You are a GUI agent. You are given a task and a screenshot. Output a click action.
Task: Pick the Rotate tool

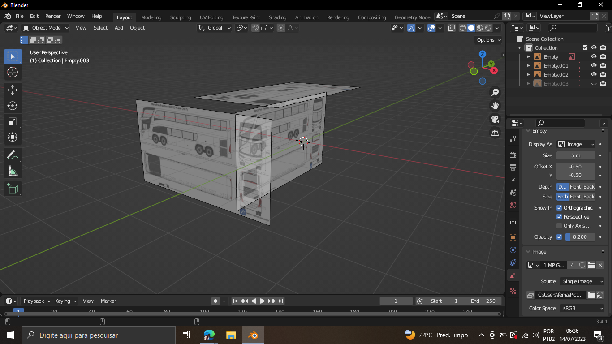(13, 106)
